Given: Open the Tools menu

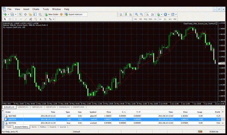Looking at the screenshot, I should click(x=46, y=9).
